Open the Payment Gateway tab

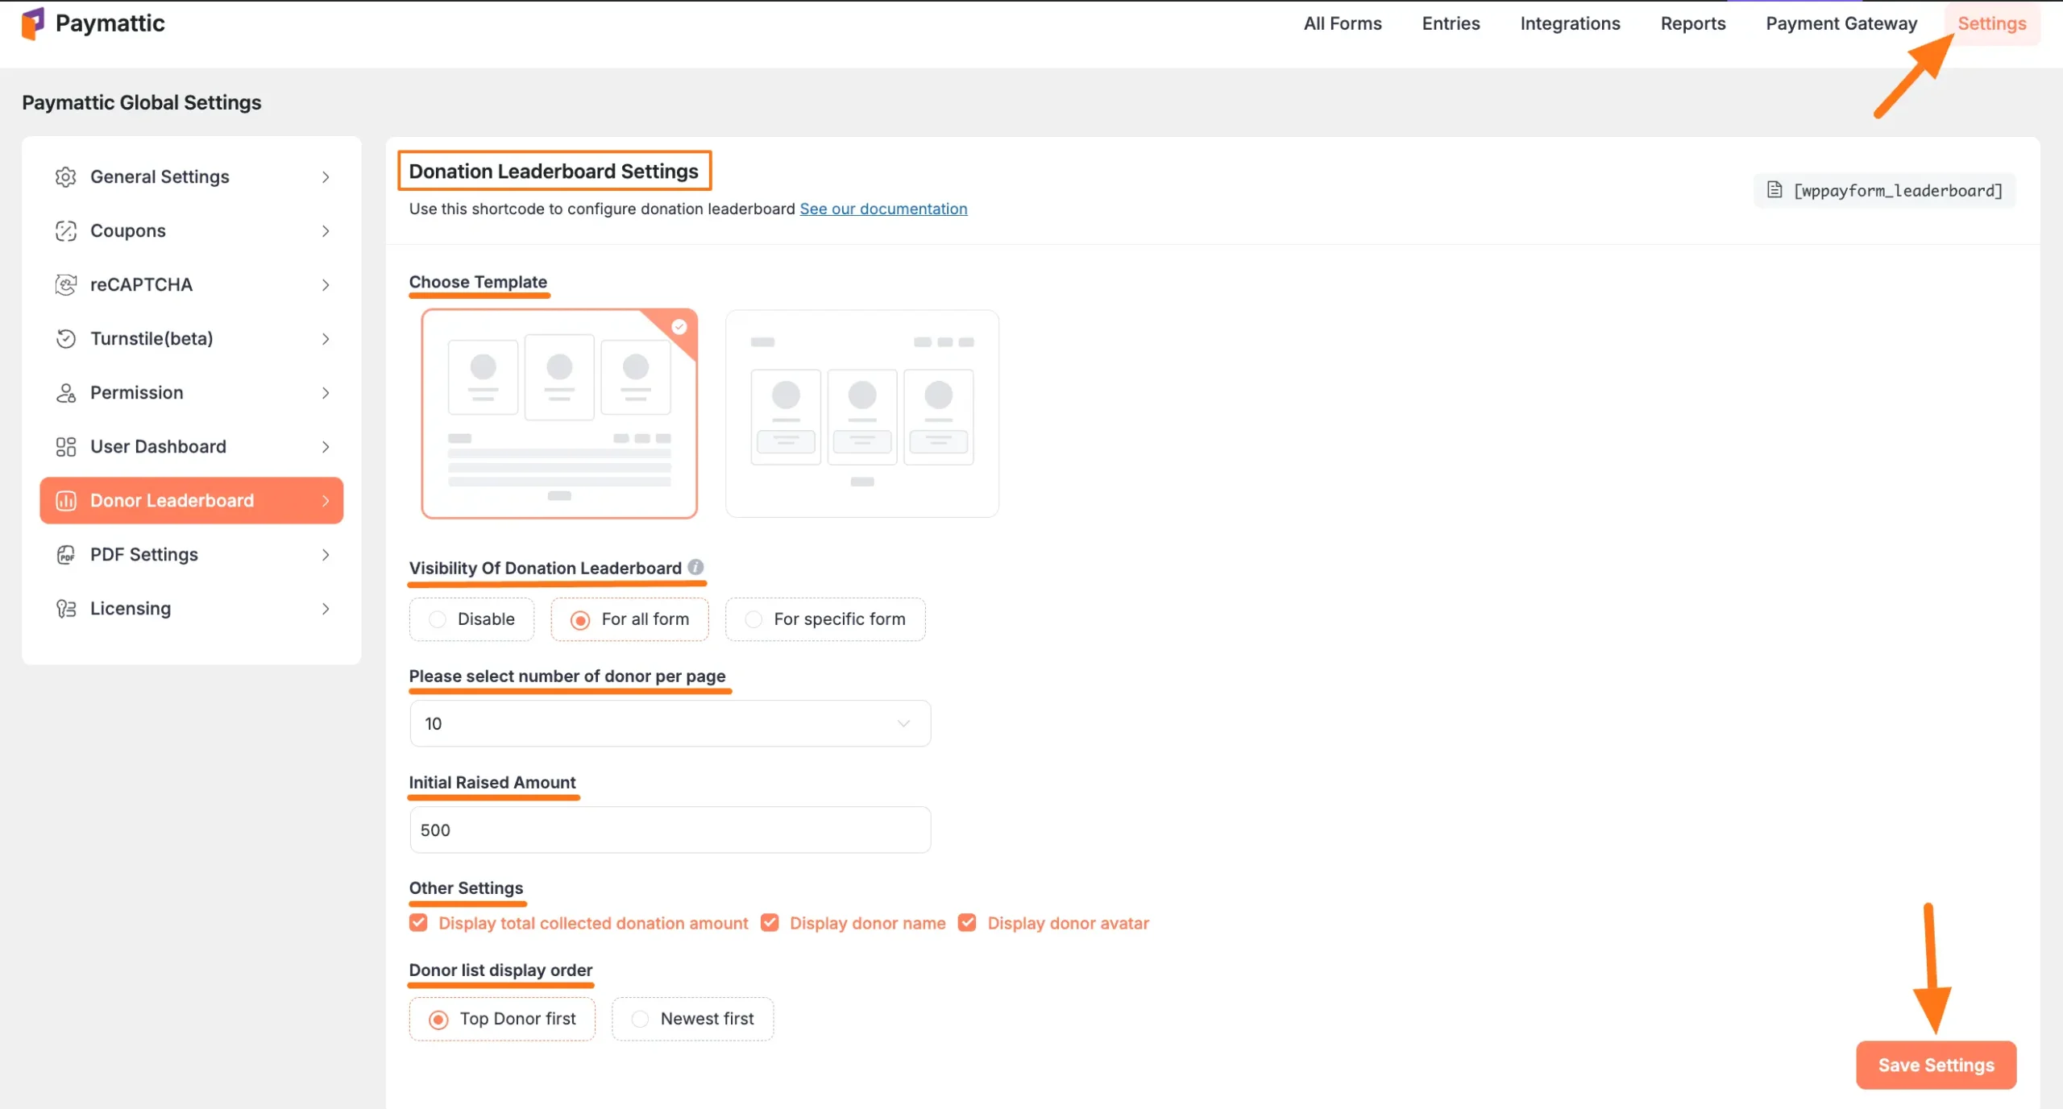pyautogui.click(x=1841, y=23)
